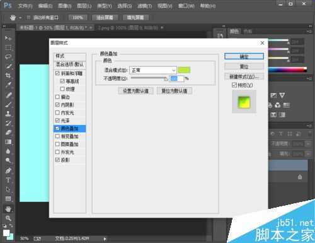This screenshot has height=243, width=315.
Task: Select the Pen tool
Action: point(8,170)
